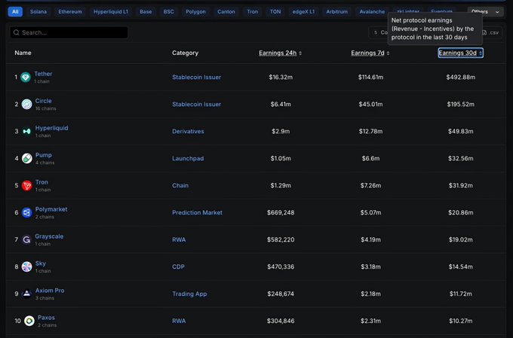Image resolution: width=513 pixels, height=338 pixels.
Task: Click the Pump pill logo icon
Action: pos(27,158)
